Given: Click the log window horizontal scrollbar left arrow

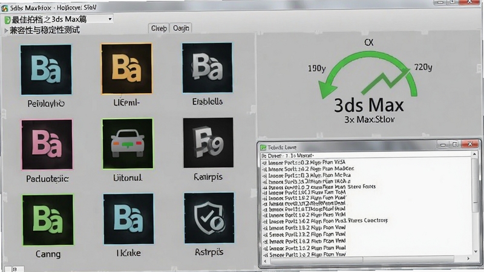Looking at the screenshot, I should pyautogui.click(x=266, y=261).
